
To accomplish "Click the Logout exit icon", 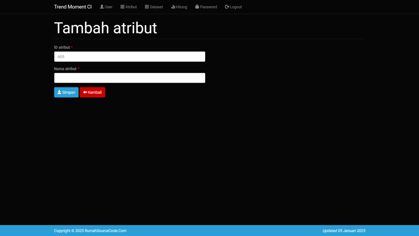I will [227, 7].
